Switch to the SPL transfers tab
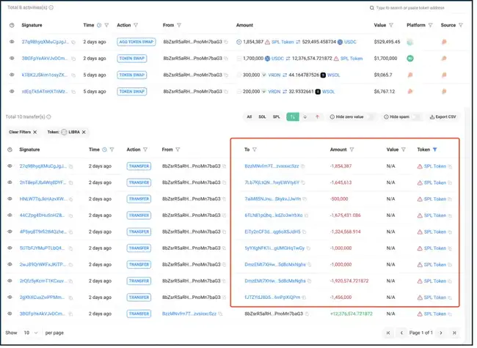Screen dimensions: 477x348 click(276, 116)
